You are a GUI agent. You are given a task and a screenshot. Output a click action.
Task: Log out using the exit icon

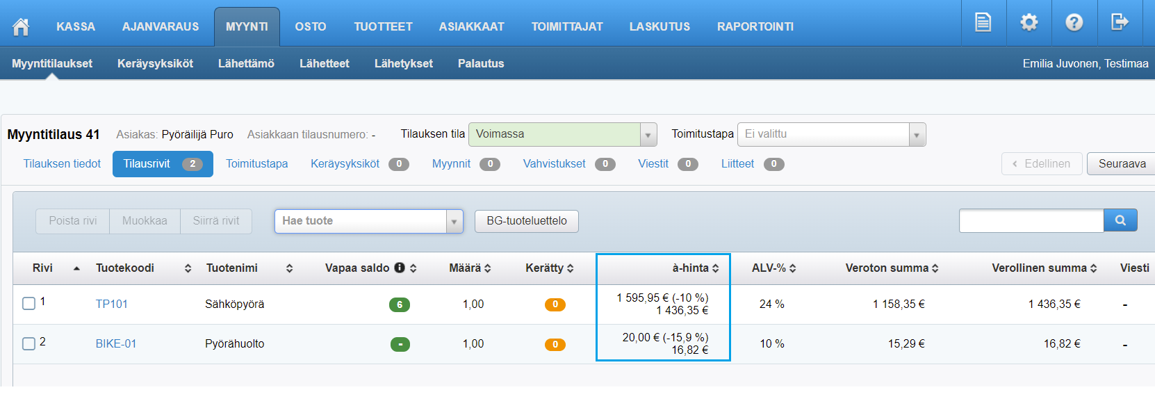click(1120, 22)
